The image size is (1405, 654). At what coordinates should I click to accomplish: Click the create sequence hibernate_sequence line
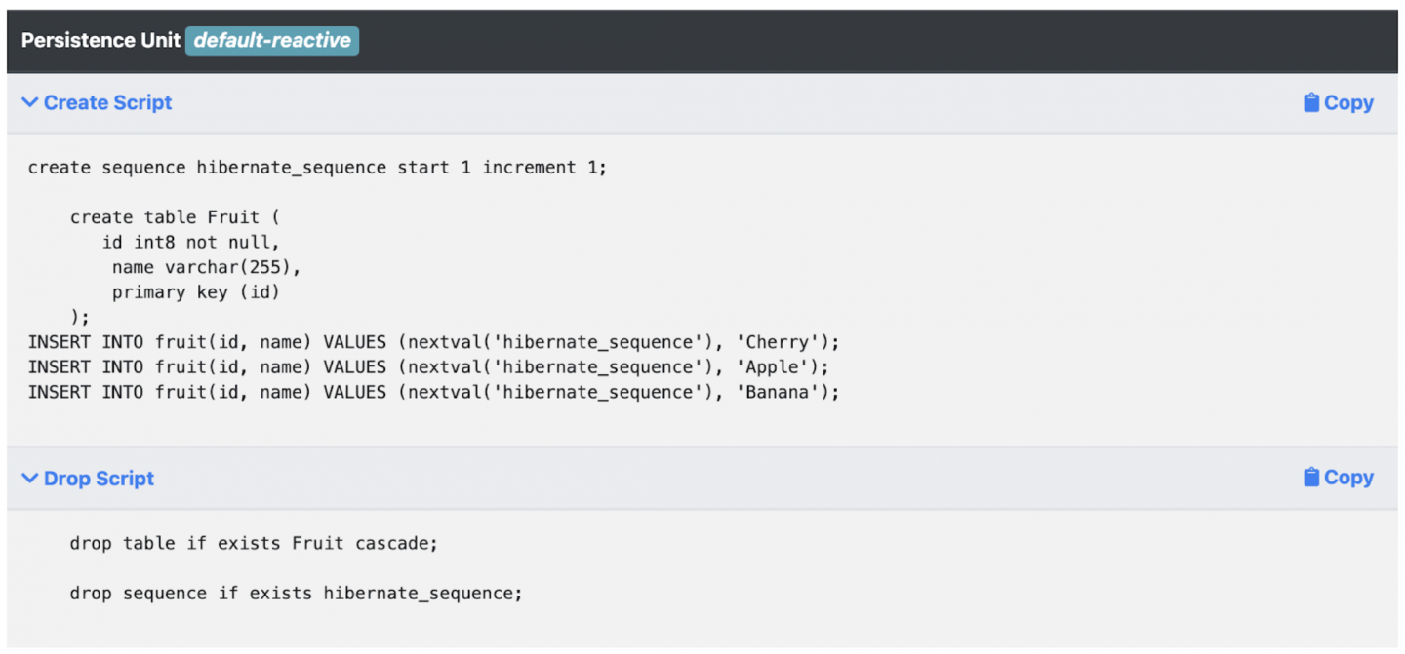click(317, 168)
